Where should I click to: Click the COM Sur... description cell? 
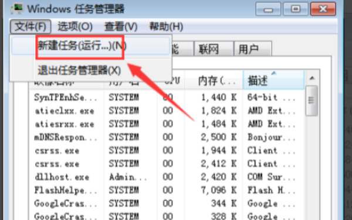pos(271,177)
